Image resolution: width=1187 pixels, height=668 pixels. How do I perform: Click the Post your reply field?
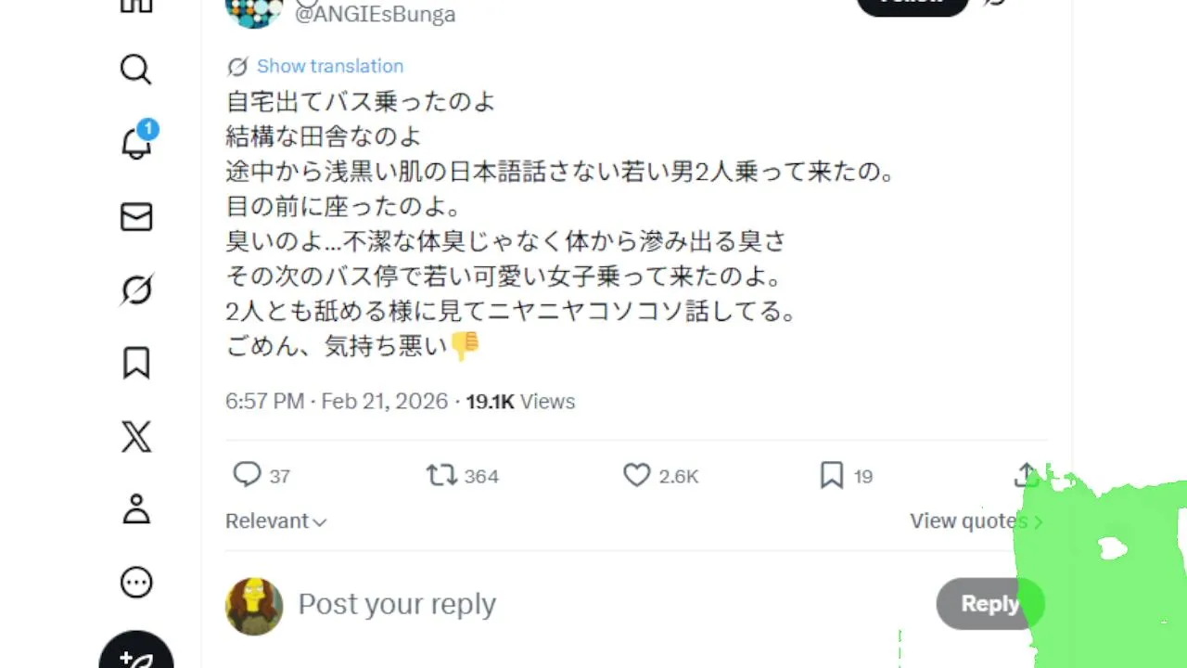[556, 604]
